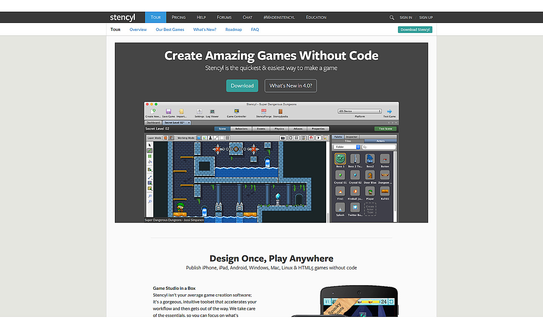
Task: Click the Test Game arrow icon
Action: tap(389, 111)
